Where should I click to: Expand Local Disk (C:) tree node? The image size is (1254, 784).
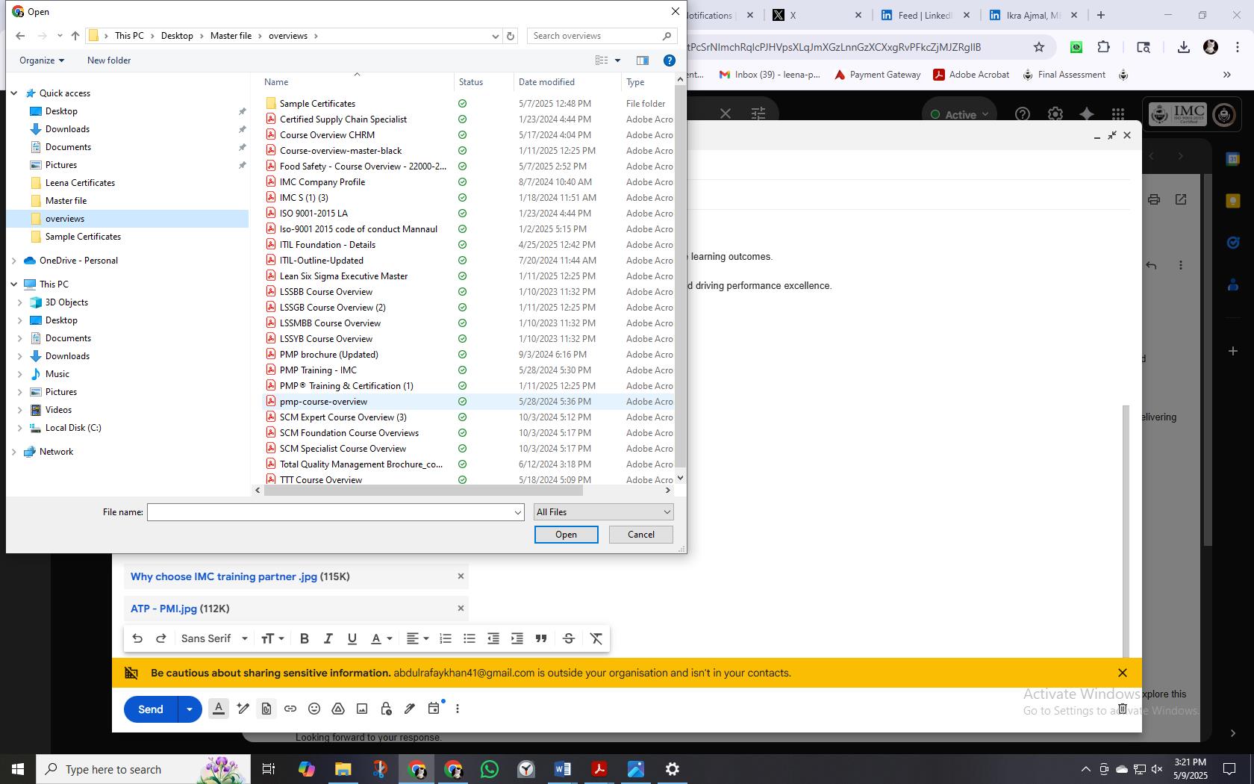click(x=19, y=428)
